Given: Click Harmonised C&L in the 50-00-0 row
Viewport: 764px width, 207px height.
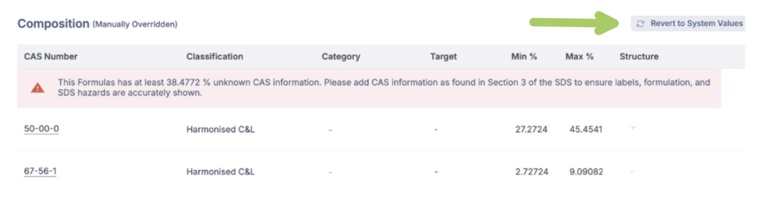Looking at the screenshot, I should [x=220, y=129].
